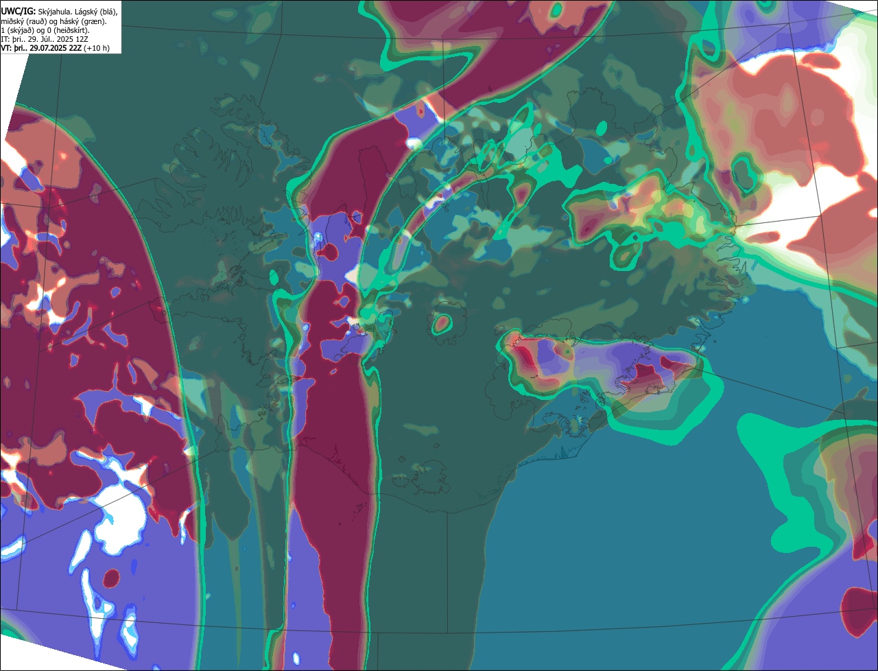The height and width of the screenshot is (671, 878).
Task: Click the "(+10 h)" forecast offset
Action: pyautogui.click(x=97, y=48)
